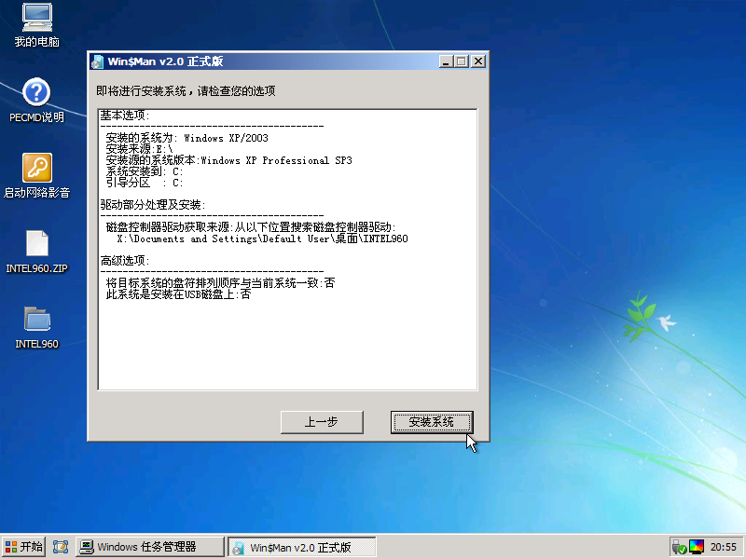746x559 pixels.
Task: Switch to Windows 任务管理器 taskbar item
Action: tap(150, 547)
